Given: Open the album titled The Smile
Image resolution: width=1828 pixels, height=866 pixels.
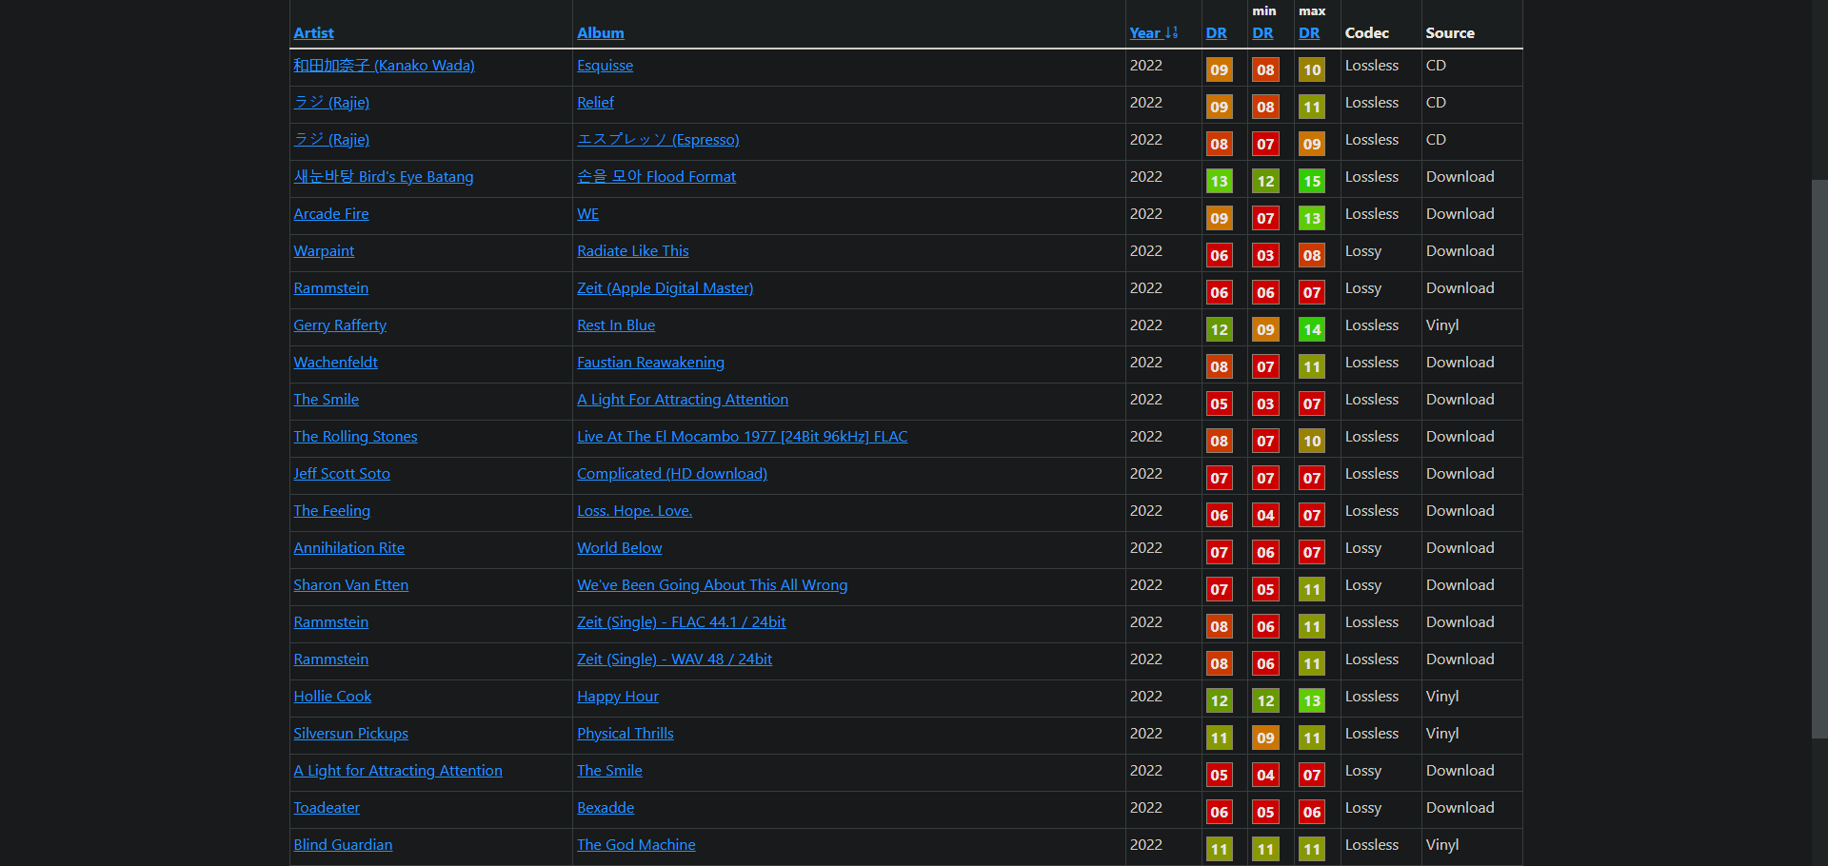Looking at the screenshot, I should coord(609,771).
